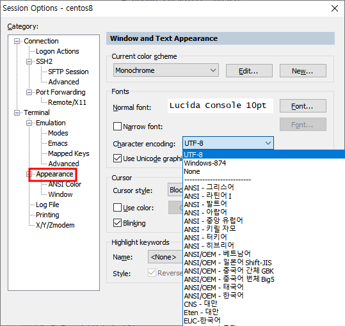
Task: Open the Normal font Font... dialog
Action: [303, 106]
